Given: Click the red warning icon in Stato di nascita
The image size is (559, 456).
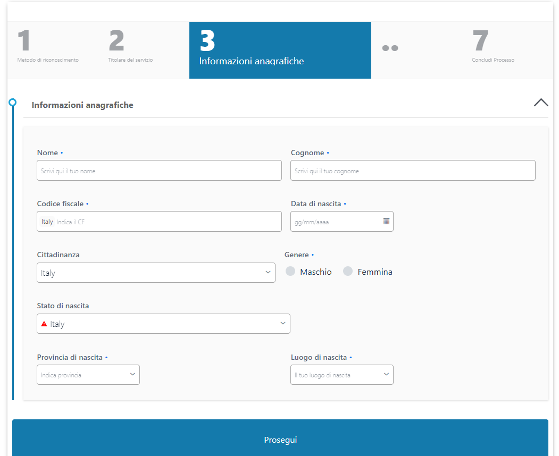Looking at the screenshot, I should [44, 324].
